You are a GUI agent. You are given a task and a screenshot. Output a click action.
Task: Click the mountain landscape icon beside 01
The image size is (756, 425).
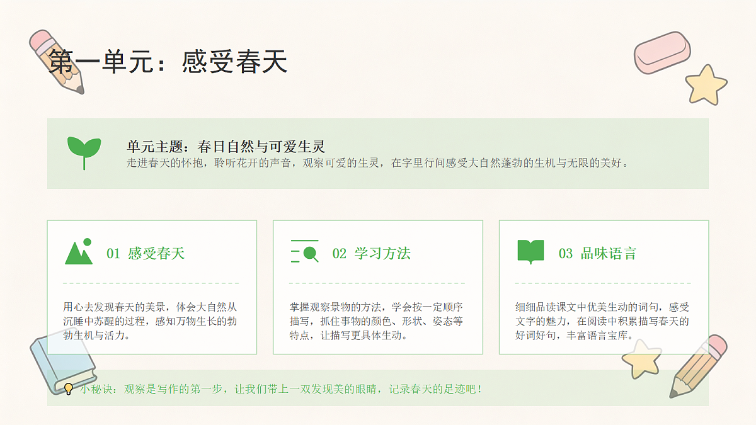(x=79, y=252)
